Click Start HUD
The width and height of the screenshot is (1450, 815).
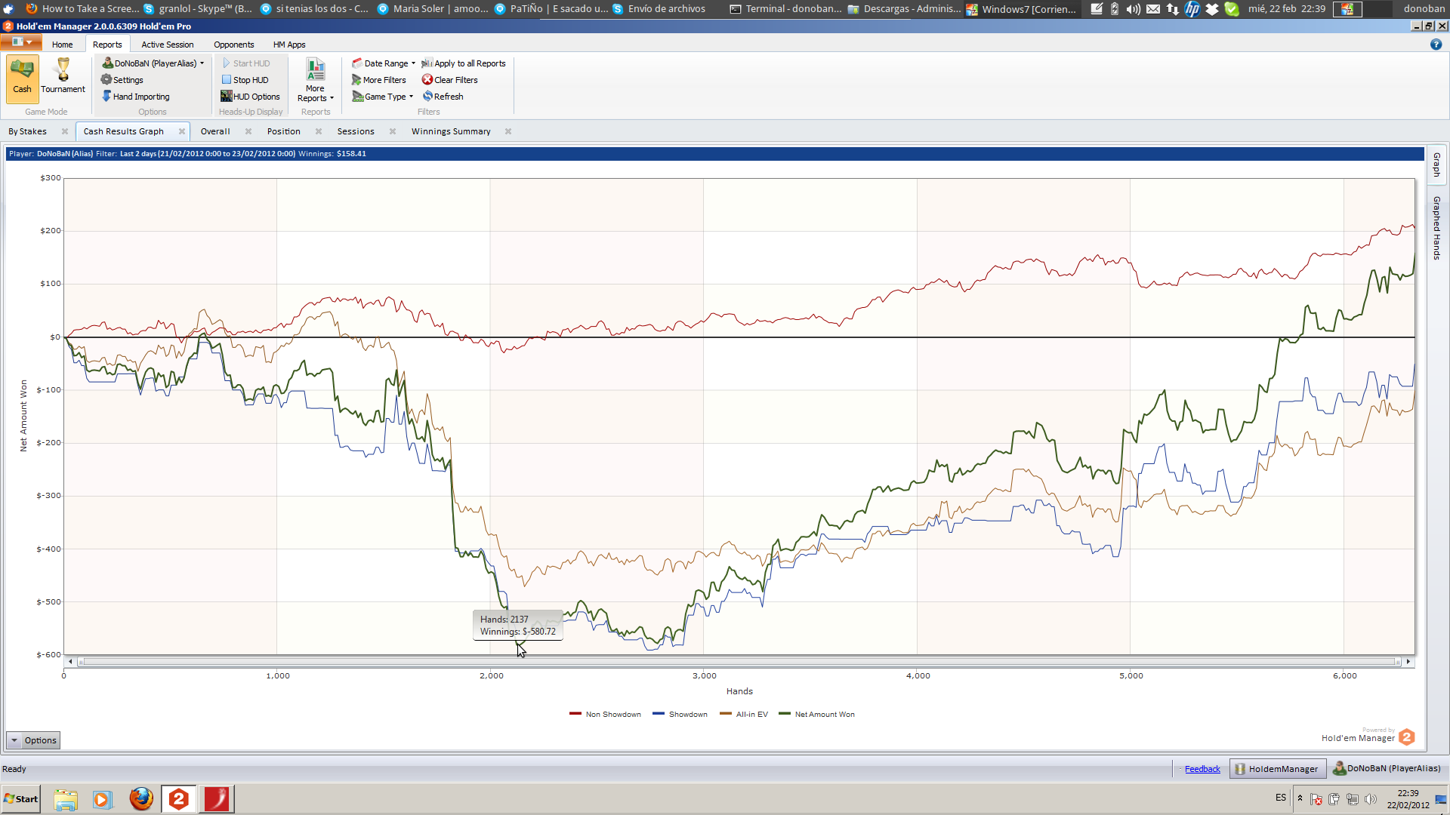pyautogui.click(x=246, y=63)
